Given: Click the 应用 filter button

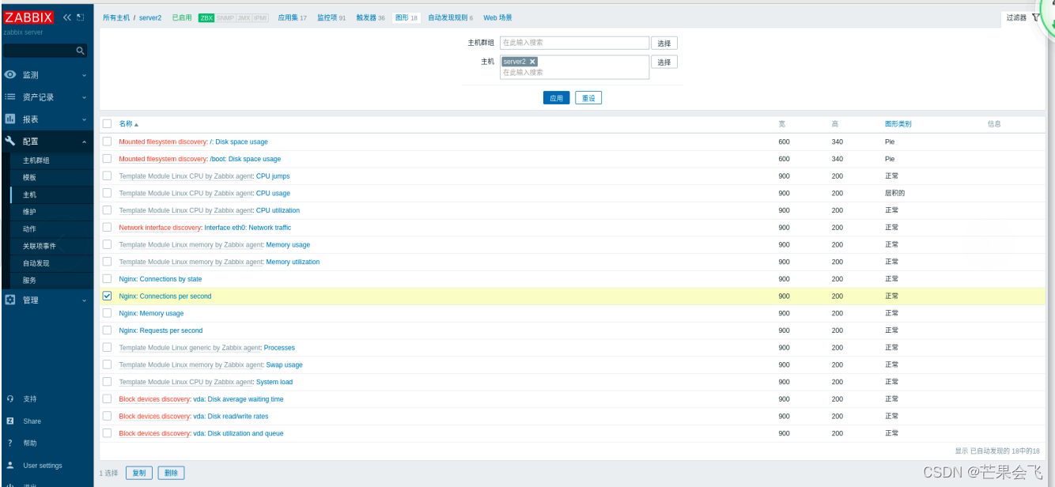Looking at the screenshot, I should click(556, 98).
